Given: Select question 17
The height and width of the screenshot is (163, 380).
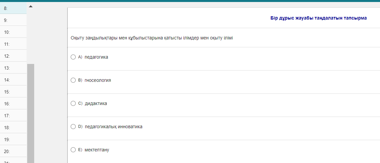Looking at the screenshot, I should [13, 116].
